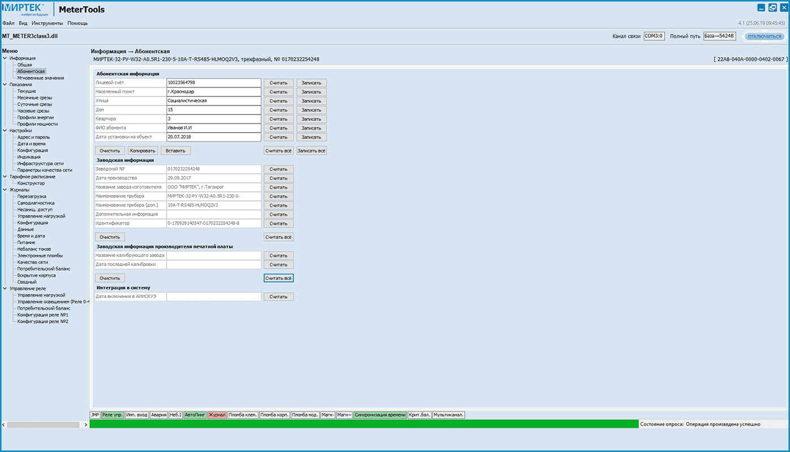Image resolution: width=790 pixels, height=452 pixels.
Task: Open Конфигурация реле №2 item
Action: [43, 322]
